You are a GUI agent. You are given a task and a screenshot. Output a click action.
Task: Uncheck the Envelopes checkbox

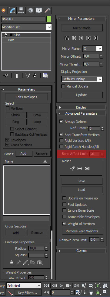point(7,140)
